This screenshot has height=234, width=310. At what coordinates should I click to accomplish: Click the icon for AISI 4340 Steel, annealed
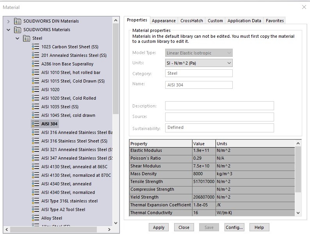click(x=36, y=184)
